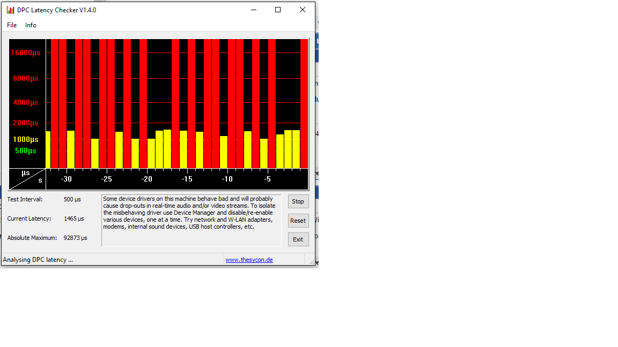Image resolution: width=618 pixels, height=347 pixels.
Task: Click the Exit button
Action: point(298,239)
